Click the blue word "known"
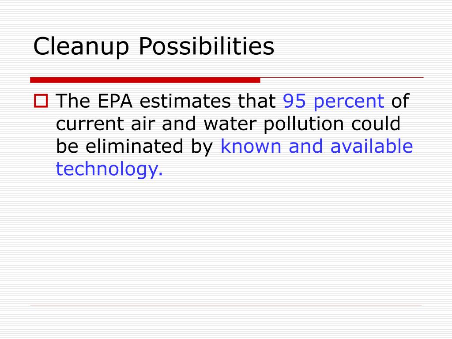The image size is (452, 339). [x=251, y=146]
